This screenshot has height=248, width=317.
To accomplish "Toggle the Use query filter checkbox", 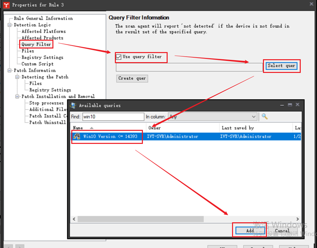I will 119,57.
